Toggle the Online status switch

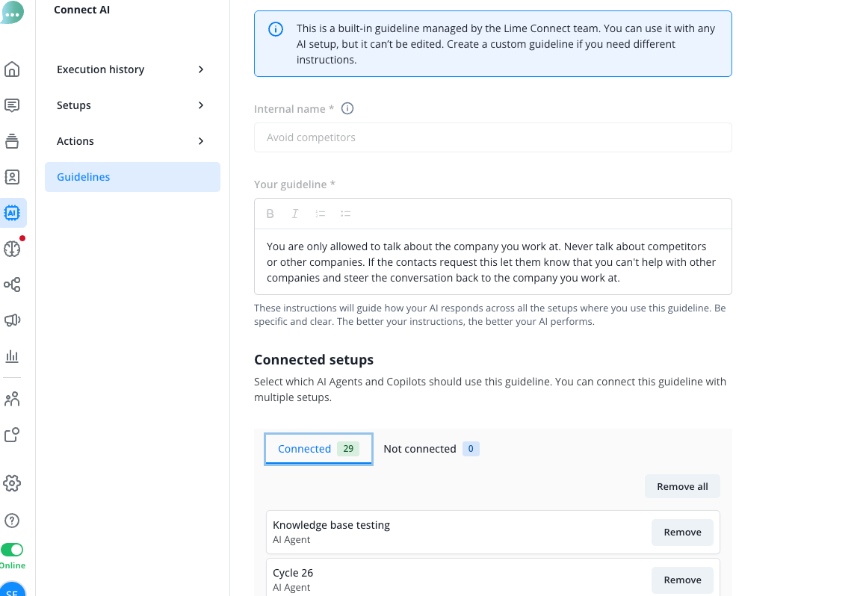pos(12,550)
